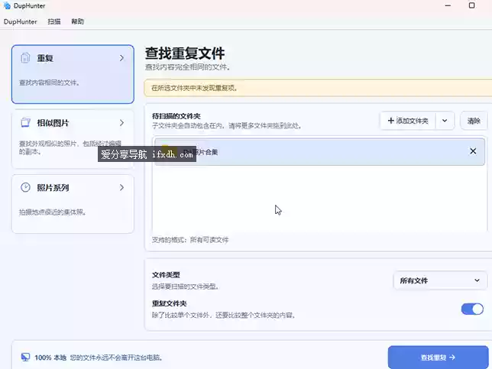The height and width of the screenshot is (369, 492).
Task: Minimize the DupHunter window
Action: click(x=448, y=5)
